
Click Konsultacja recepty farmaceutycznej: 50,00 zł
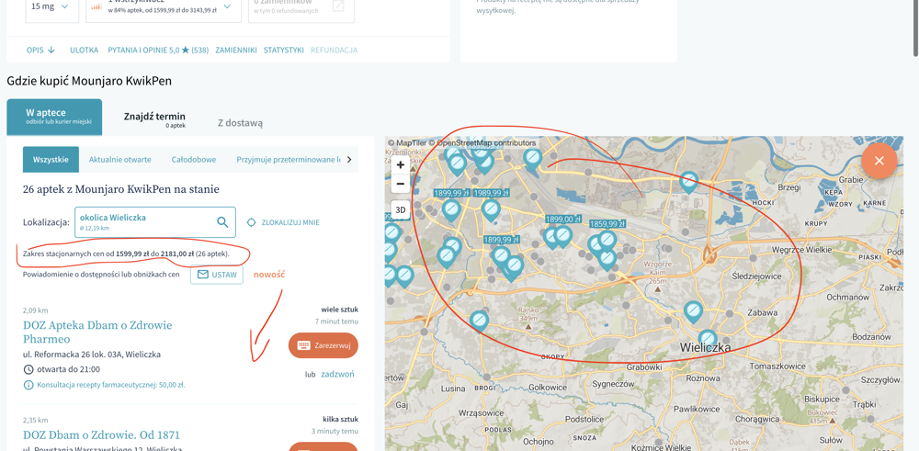pos(111,385)
